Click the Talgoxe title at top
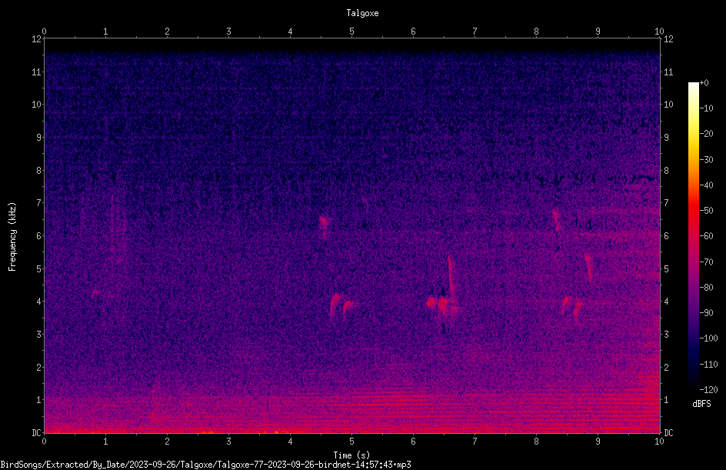Screen dimensions: 726x470 pos(362,13)
